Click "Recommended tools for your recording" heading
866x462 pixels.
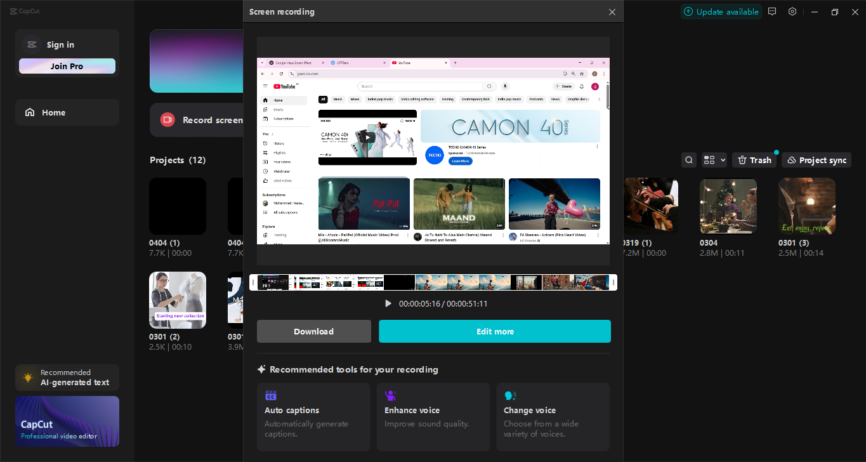click(x=354, y=369)
